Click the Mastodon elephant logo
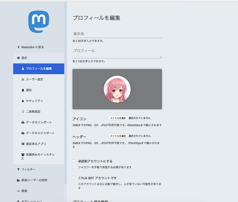238x202 pixels. [x=39, y=21]
